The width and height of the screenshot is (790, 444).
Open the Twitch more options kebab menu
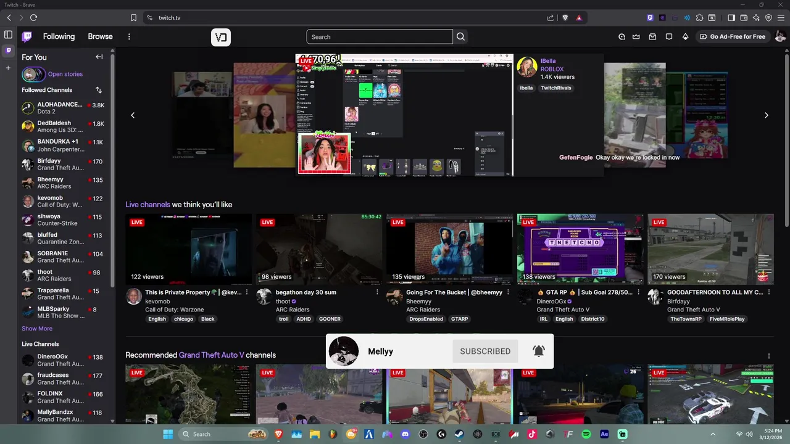point(129,36)
